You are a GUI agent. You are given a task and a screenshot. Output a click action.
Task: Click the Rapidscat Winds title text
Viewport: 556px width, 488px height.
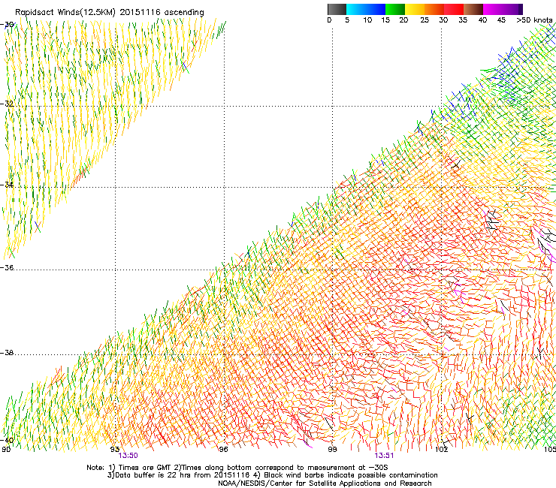coord(110,13)
